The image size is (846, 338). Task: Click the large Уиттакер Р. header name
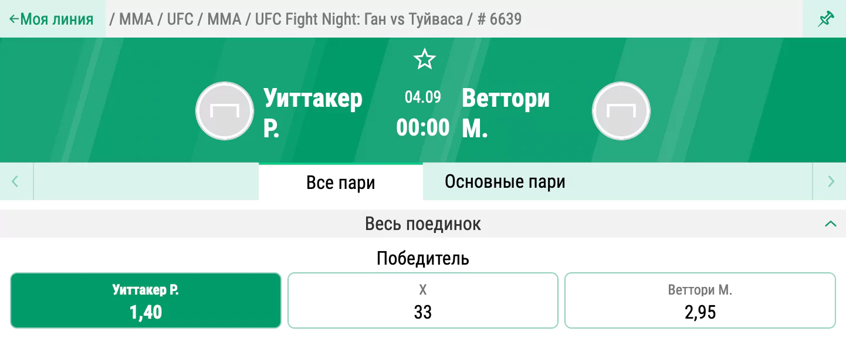tap(313, 112)
